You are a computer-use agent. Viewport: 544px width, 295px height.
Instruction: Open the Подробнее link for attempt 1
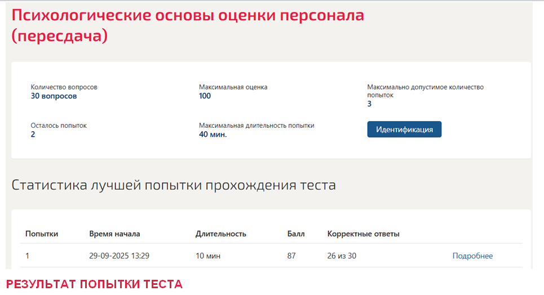[x=472, y=256]
